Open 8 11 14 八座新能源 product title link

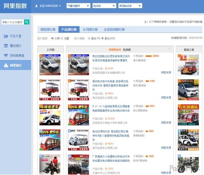pyautogui.click(x=111, y=108)
